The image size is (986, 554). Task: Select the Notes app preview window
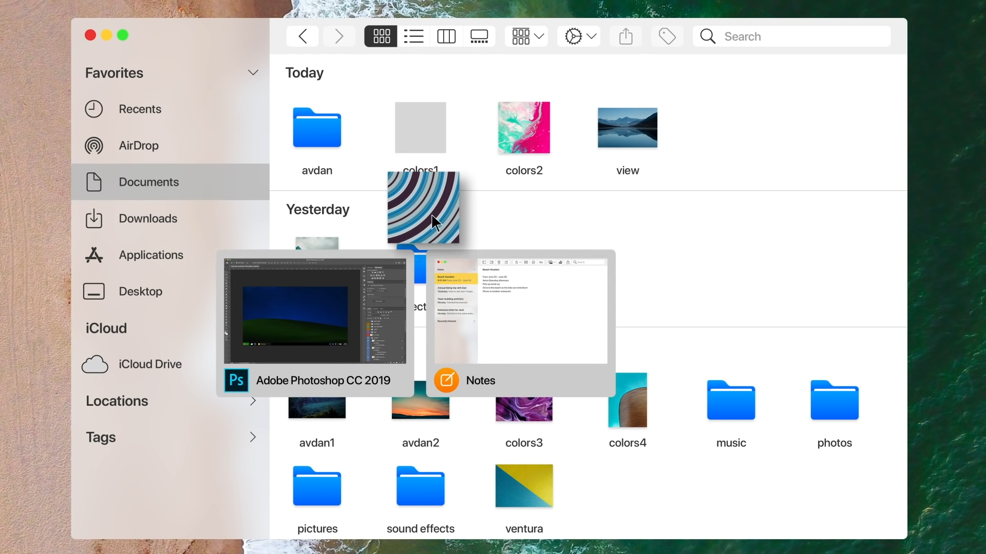coord(521,323)
